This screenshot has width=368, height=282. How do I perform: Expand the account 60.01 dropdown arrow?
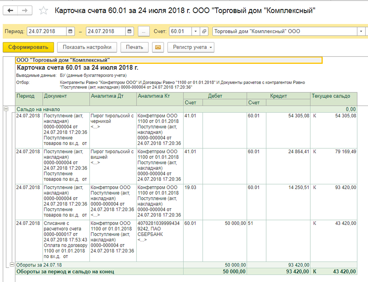[x=196, y=31]
